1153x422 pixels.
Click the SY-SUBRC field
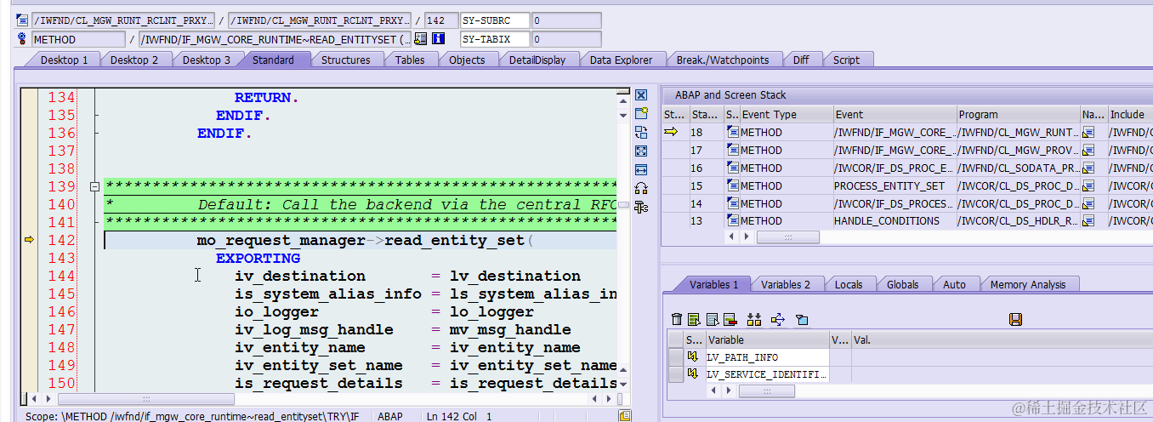[495, 20]
